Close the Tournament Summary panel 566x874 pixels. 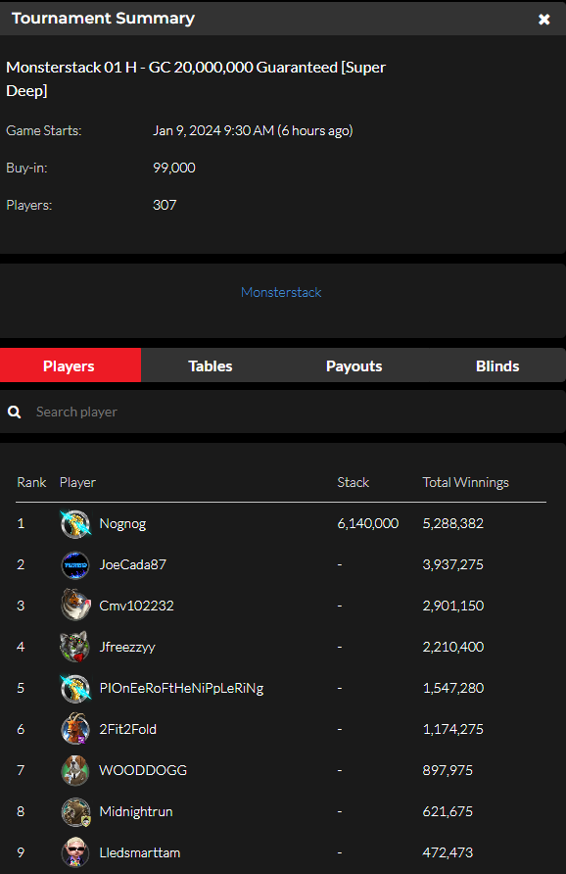click(543, 20)
